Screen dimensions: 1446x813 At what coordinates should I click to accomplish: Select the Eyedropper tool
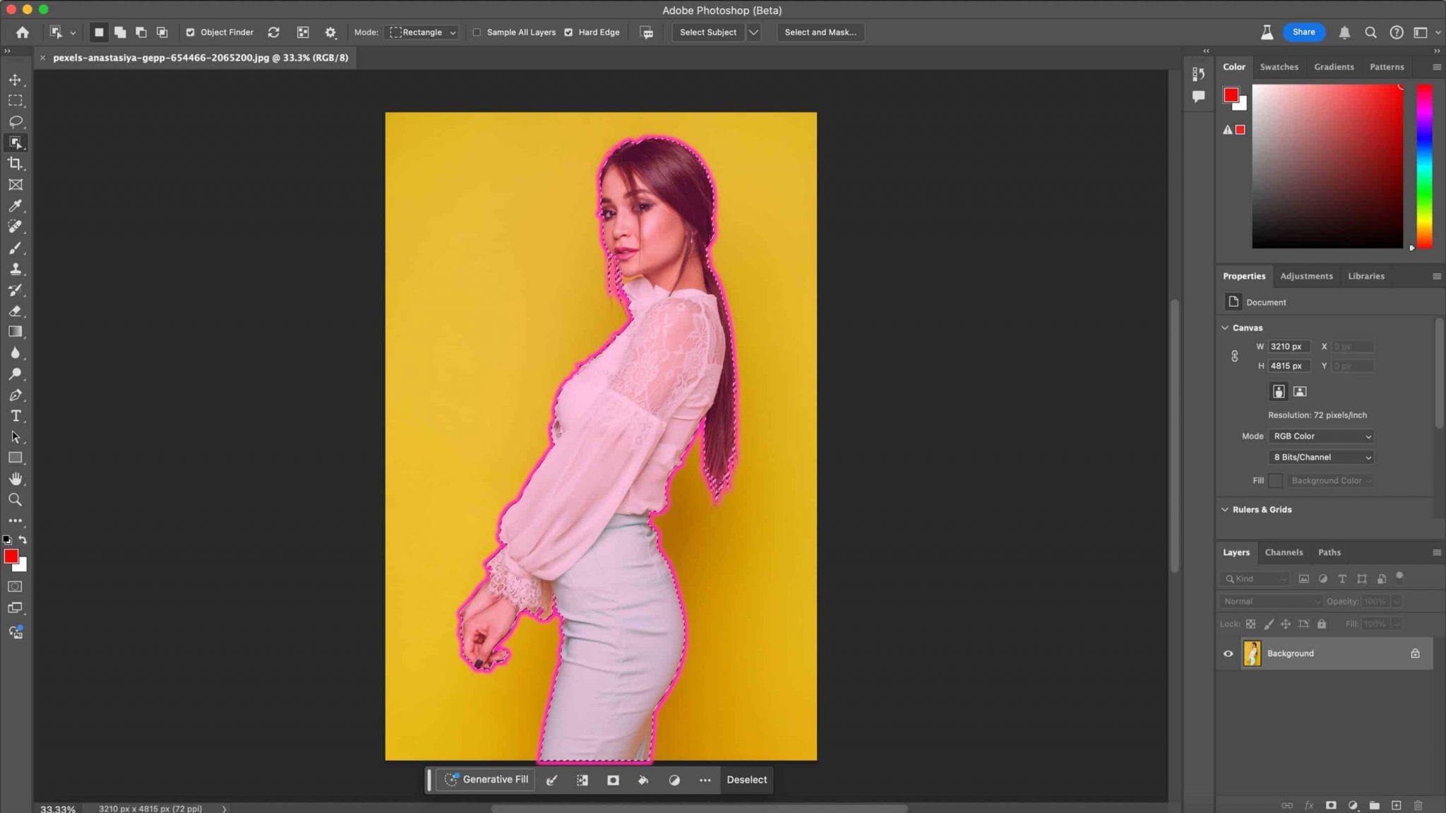16,206
